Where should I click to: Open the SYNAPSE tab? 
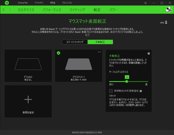tap(23, 3)
